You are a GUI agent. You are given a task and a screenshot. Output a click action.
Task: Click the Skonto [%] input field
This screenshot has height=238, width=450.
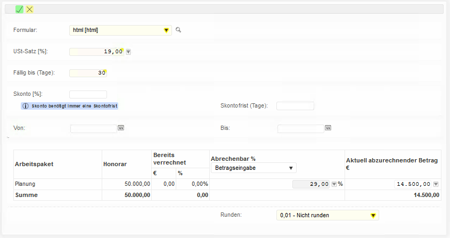tap(88, 94)
